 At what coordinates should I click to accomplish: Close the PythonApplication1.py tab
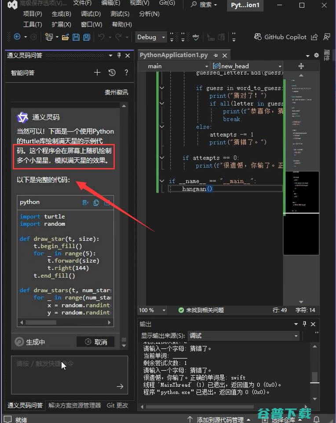(x=225, y=56)
